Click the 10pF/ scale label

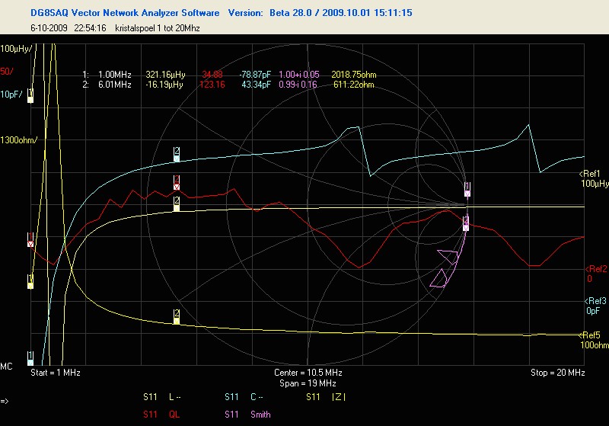pyautogui.click(x=11, y=94)
